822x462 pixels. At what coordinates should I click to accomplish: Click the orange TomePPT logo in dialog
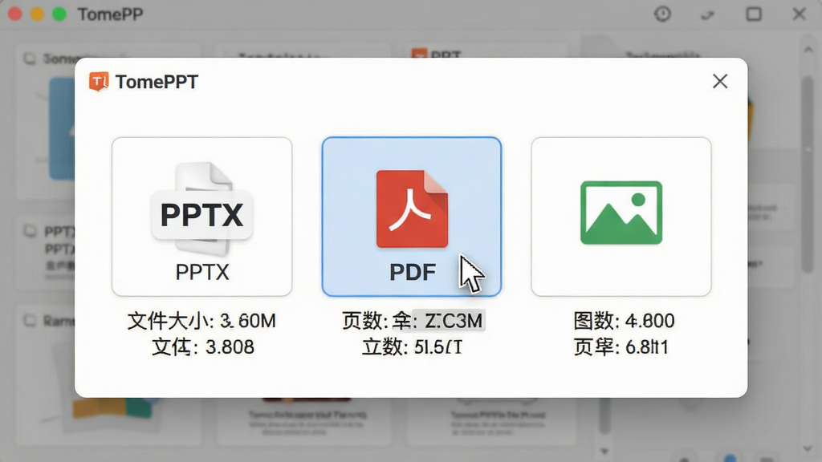point(99,81)
